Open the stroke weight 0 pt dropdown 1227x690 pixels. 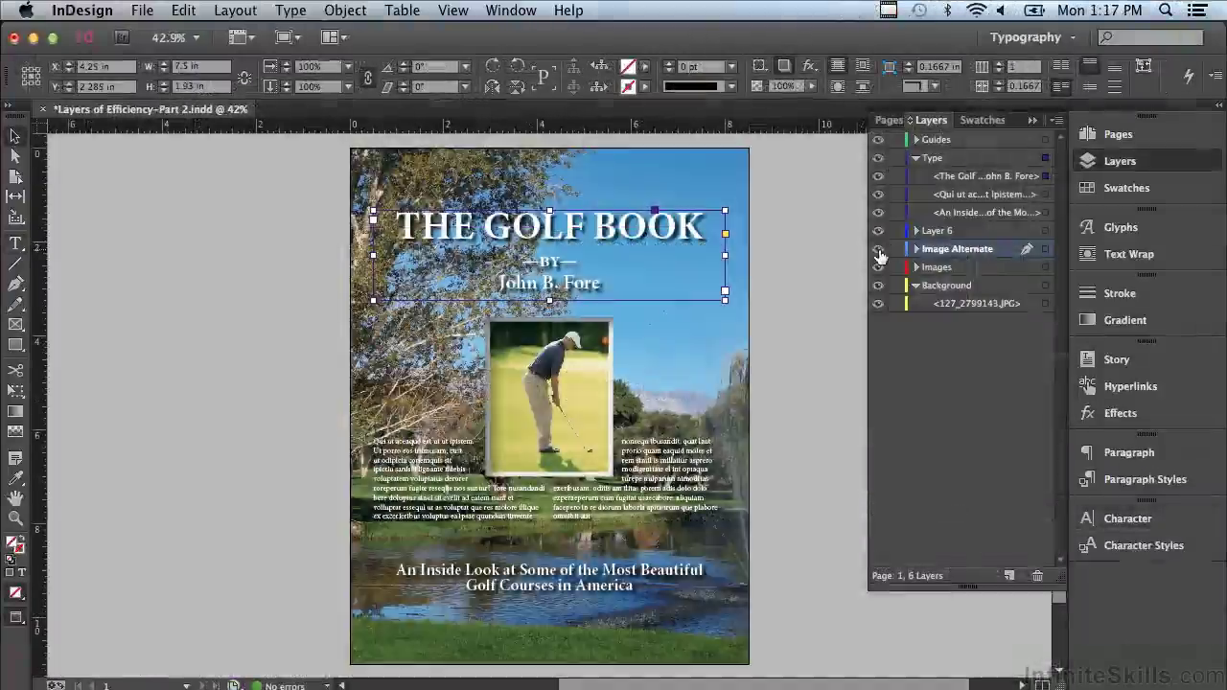pos(731,67)
